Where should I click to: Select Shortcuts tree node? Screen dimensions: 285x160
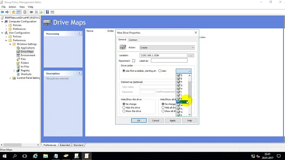26,74
